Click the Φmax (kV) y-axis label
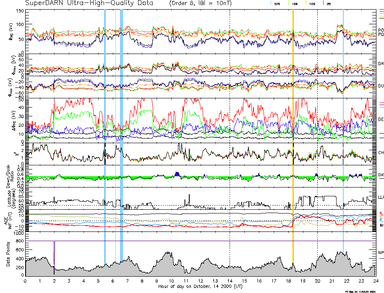This screenshot has height=293, width=384. pos(13,64)
